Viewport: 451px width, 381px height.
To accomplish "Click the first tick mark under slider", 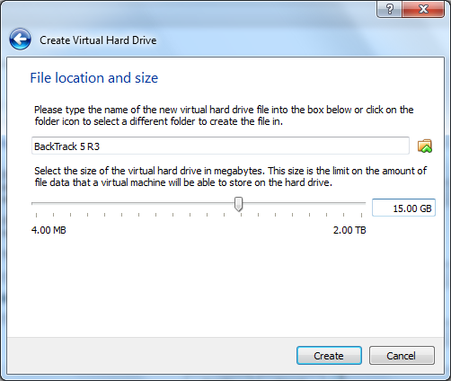I will coord(36,215).
